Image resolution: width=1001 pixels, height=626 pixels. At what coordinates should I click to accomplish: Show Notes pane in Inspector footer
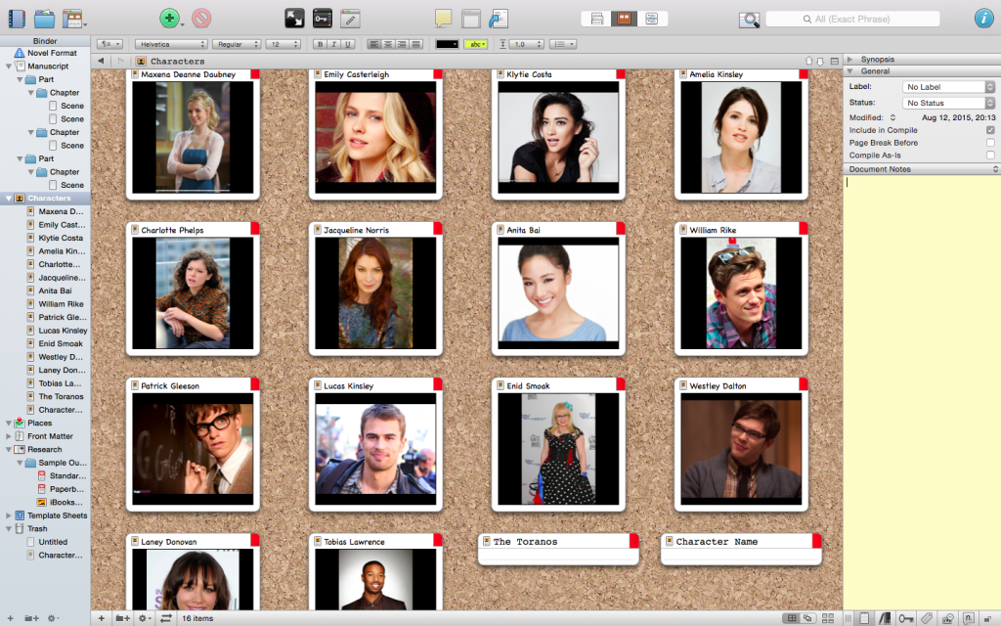(864, 618)
